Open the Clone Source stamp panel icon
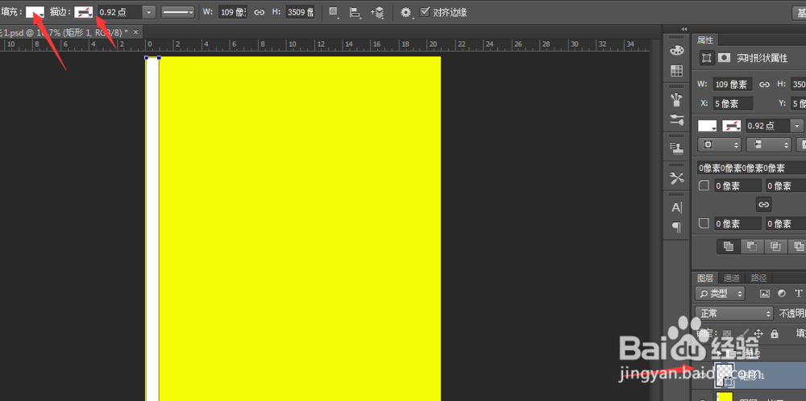Image resolution: width=806 pixels, height=401 pixels. [677, 148]
